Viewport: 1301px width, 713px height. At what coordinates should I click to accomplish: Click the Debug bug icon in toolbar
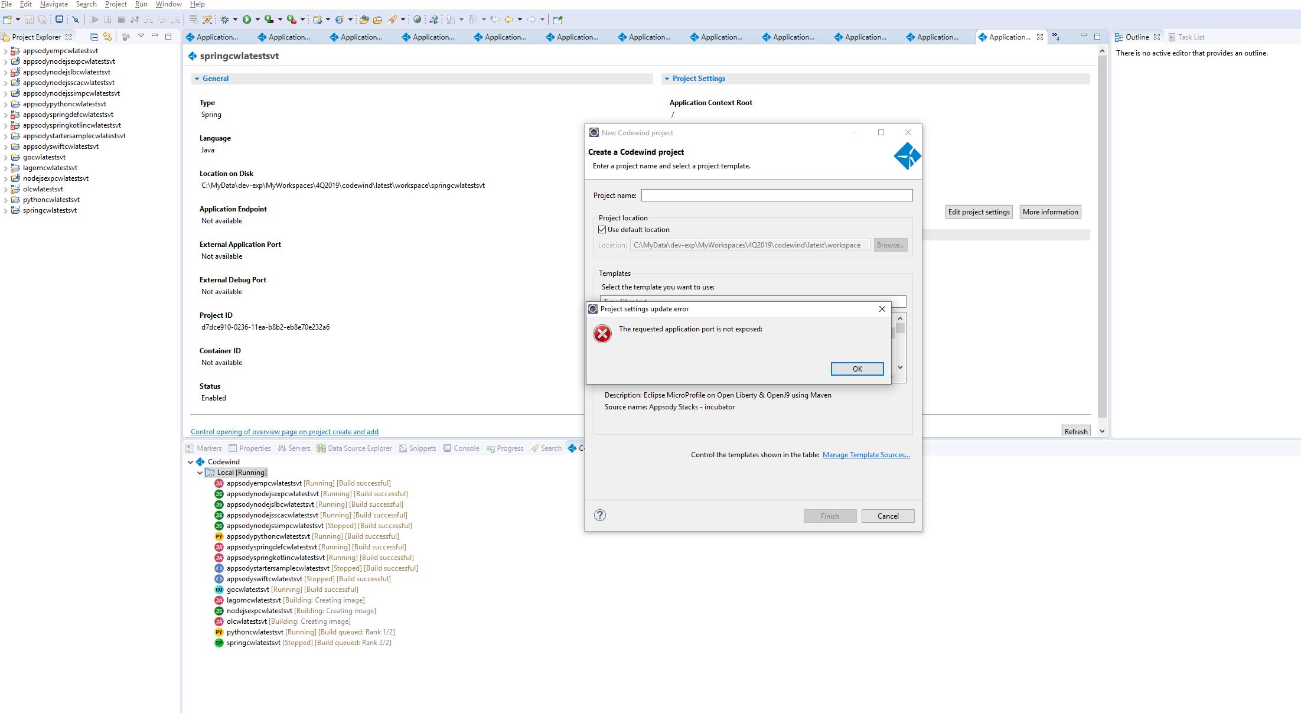pyautogui.click(x=224, y=19)
